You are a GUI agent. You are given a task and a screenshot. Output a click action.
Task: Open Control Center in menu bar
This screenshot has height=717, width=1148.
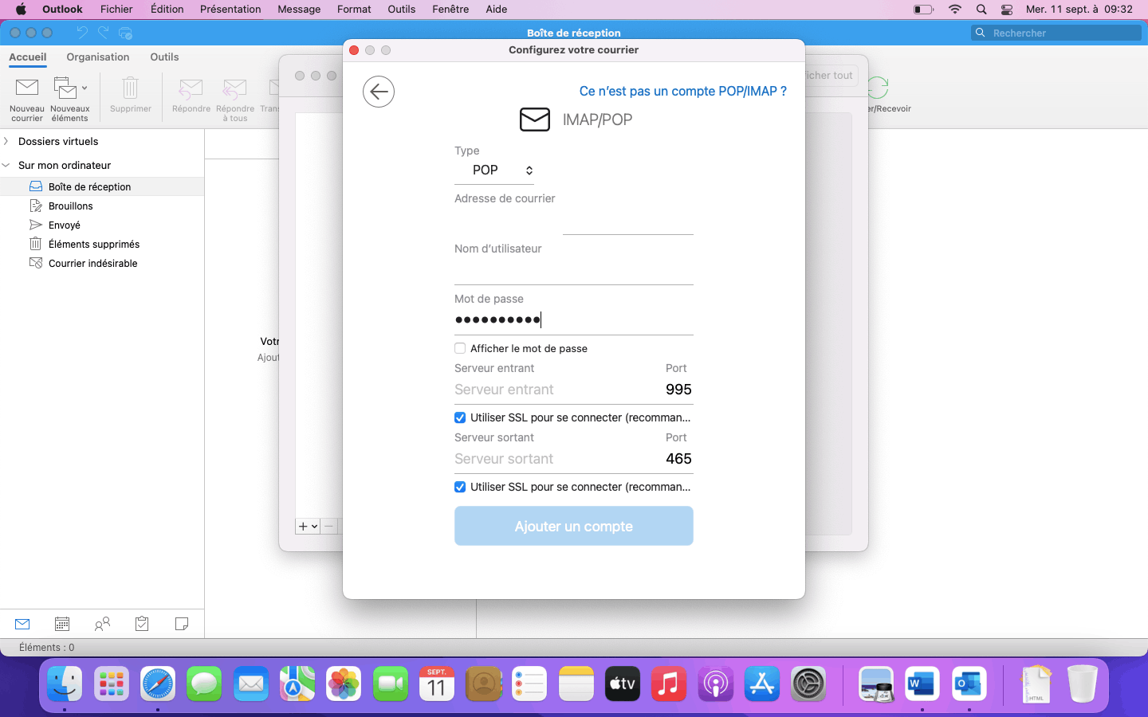tap(1007, 10)
